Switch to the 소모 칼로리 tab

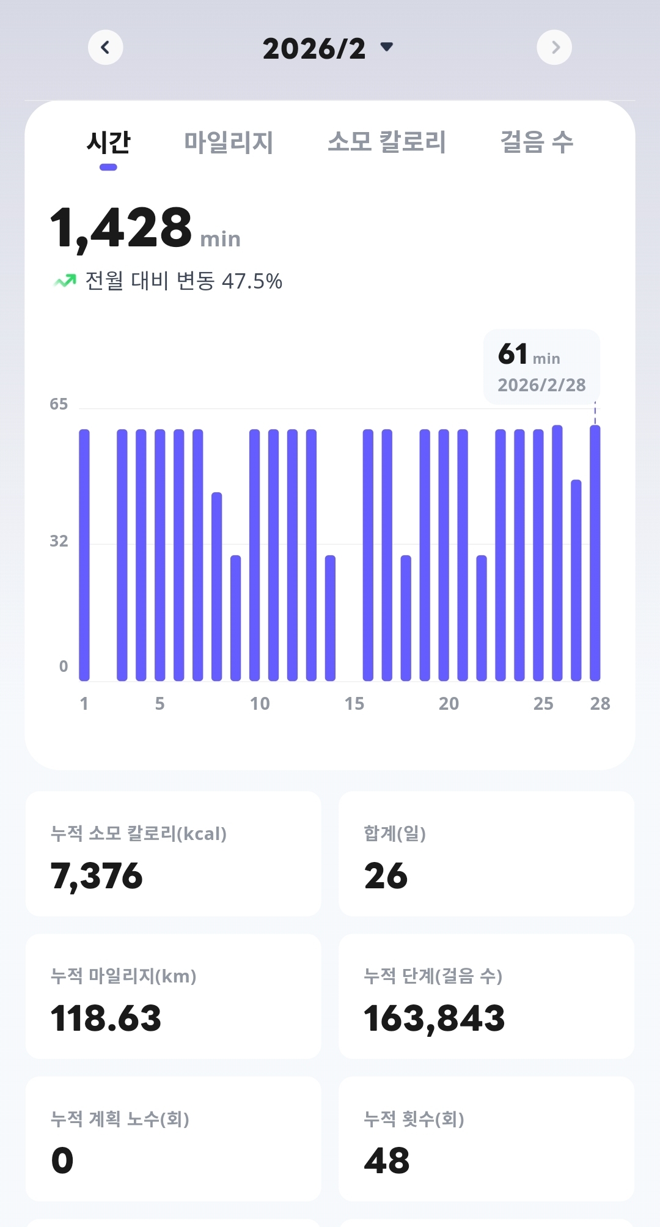click(x=387, y=142)
